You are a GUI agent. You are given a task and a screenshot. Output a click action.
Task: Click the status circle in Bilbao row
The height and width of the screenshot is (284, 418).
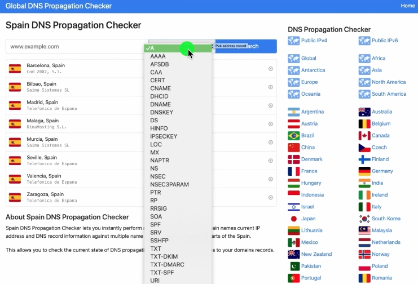tap(271, 87)
